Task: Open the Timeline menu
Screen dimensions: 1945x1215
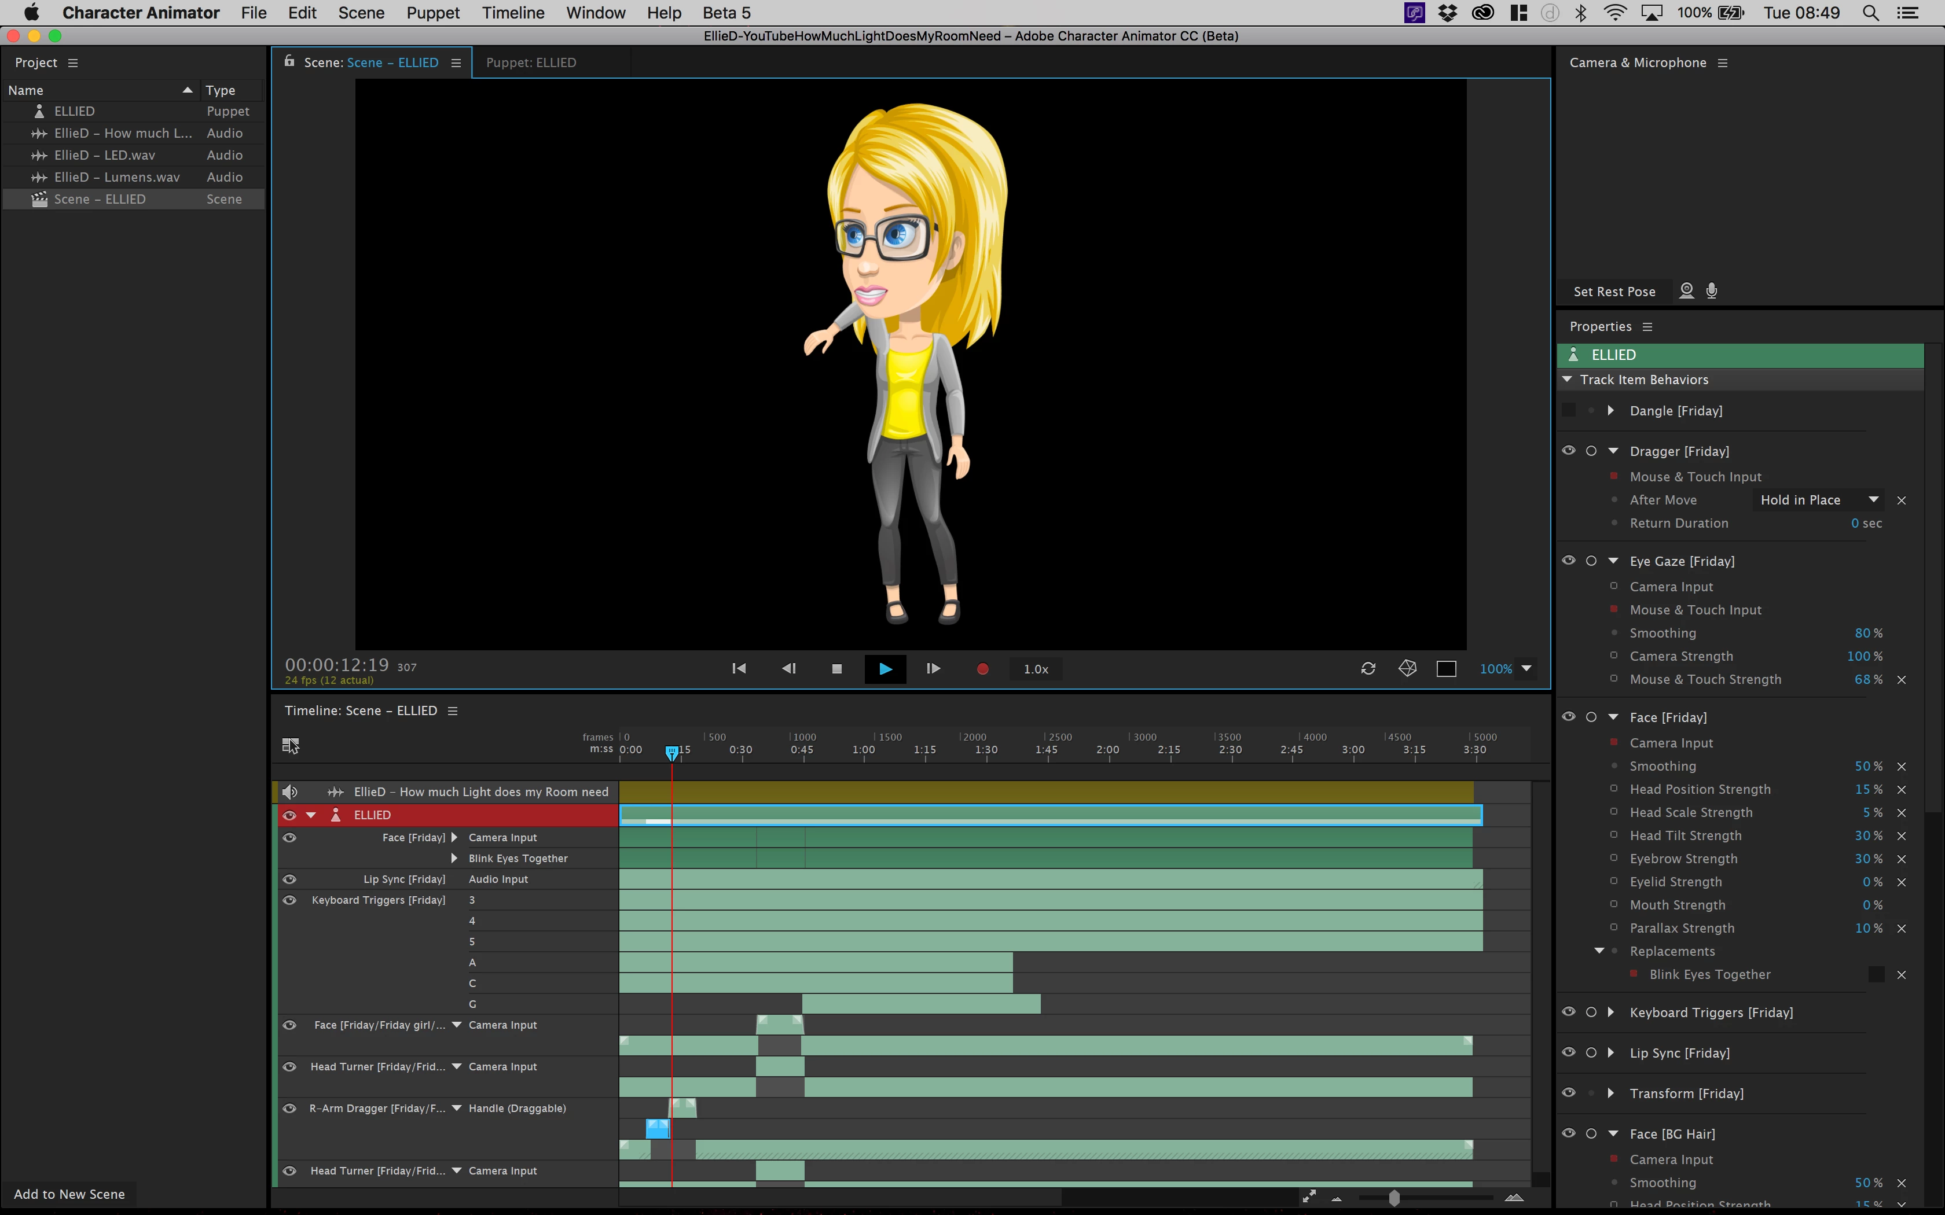Action: 513,13
